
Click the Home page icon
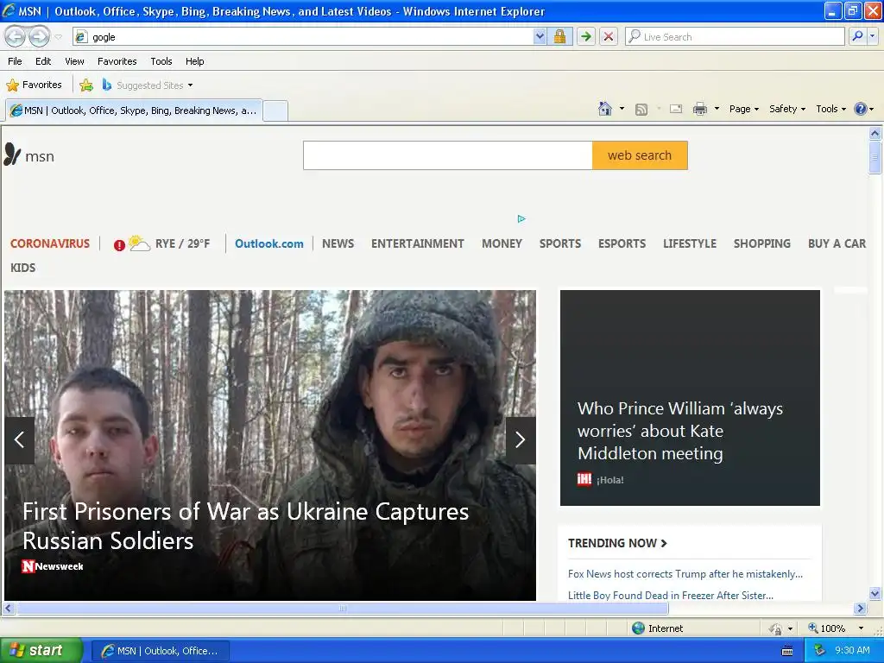605,109
